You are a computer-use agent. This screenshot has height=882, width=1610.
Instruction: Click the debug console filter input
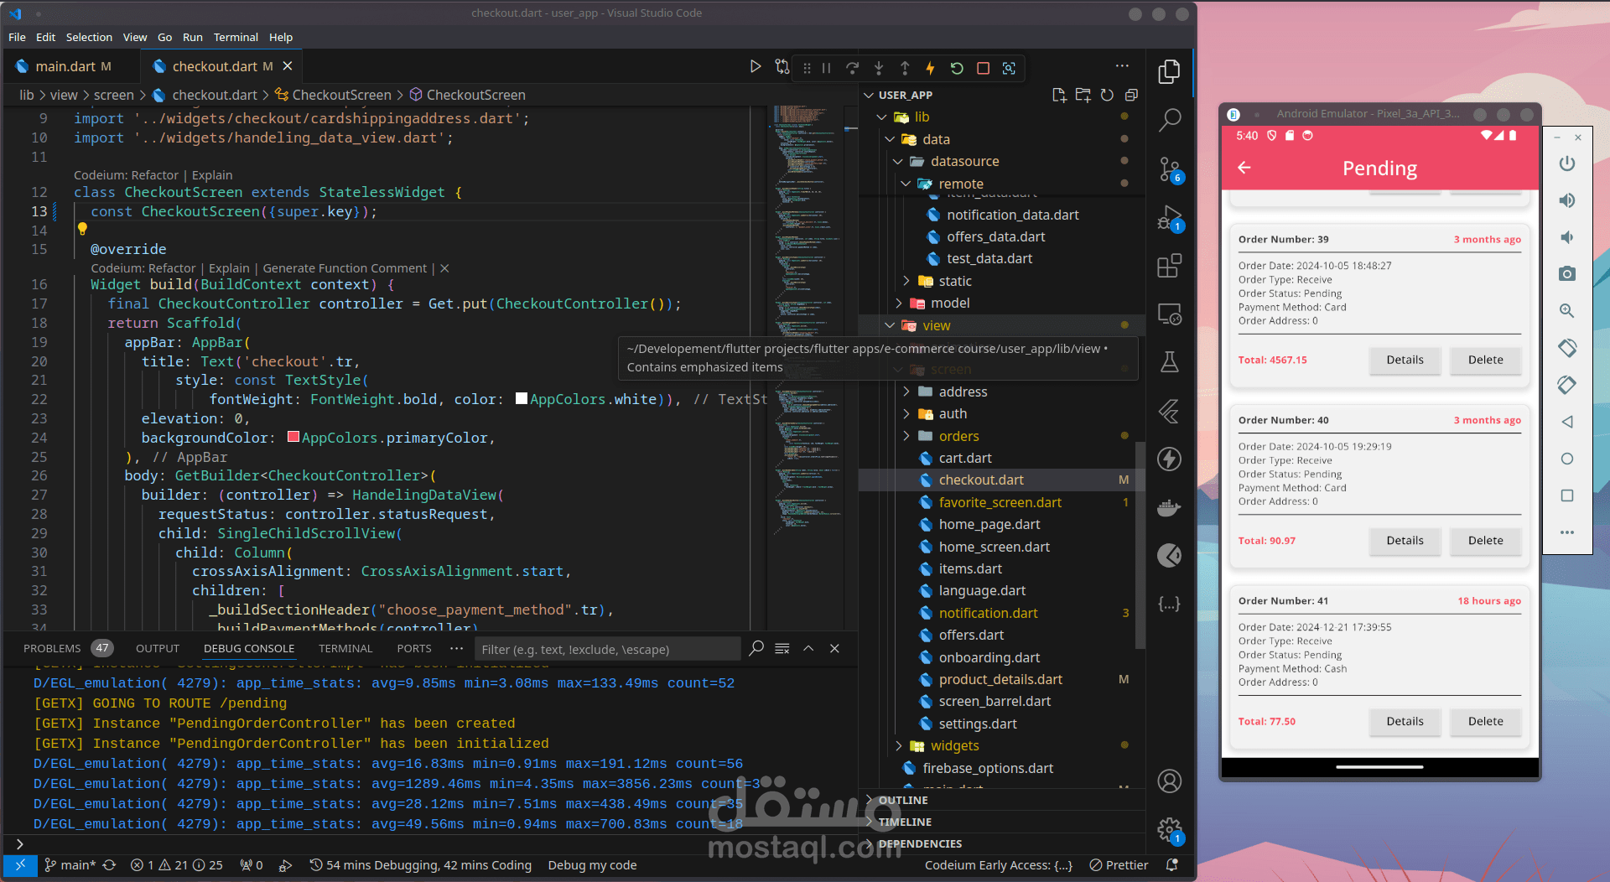608,649
